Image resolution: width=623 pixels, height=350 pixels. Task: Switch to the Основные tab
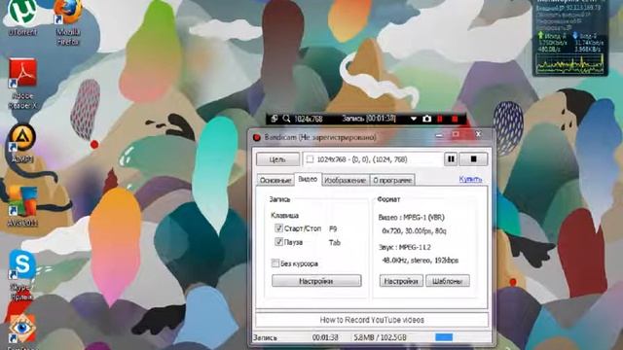pyautogui.click(x=275, y=180)
